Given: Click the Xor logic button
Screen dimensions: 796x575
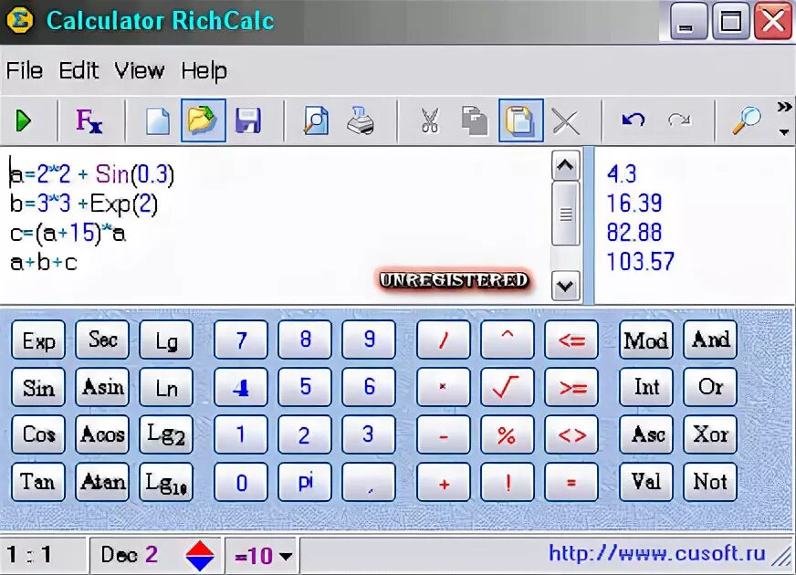Looking at the screenshot, I should click(710, 434).
